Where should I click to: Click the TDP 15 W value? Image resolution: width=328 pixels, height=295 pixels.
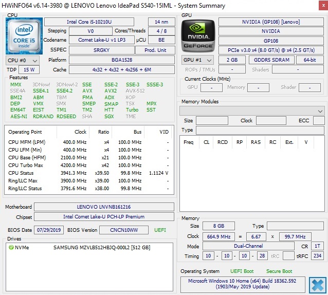coord(29,70)
